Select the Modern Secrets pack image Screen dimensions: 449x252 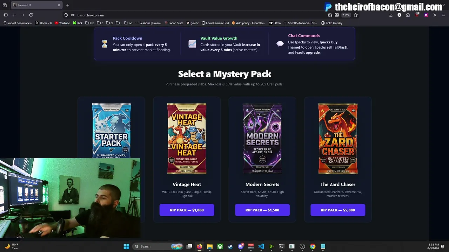(x=262, y=139)
